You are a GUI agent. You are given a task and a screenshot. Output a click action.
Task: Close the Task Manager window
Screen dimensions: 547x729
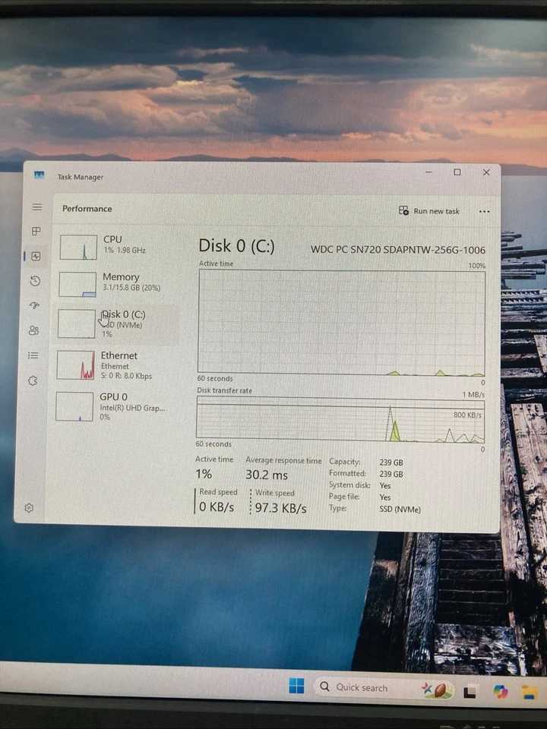pyautogui.click(x=486, y=172)
